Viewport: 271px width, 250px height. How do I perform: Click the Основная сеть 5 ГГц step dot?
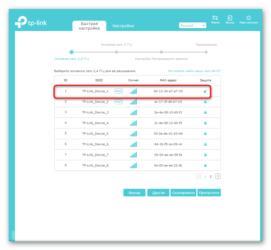tap(117, 52)
